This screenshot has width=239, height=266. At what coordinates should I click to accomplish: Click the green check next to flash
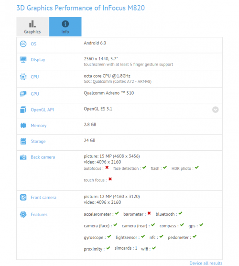[x=165, y=167]
